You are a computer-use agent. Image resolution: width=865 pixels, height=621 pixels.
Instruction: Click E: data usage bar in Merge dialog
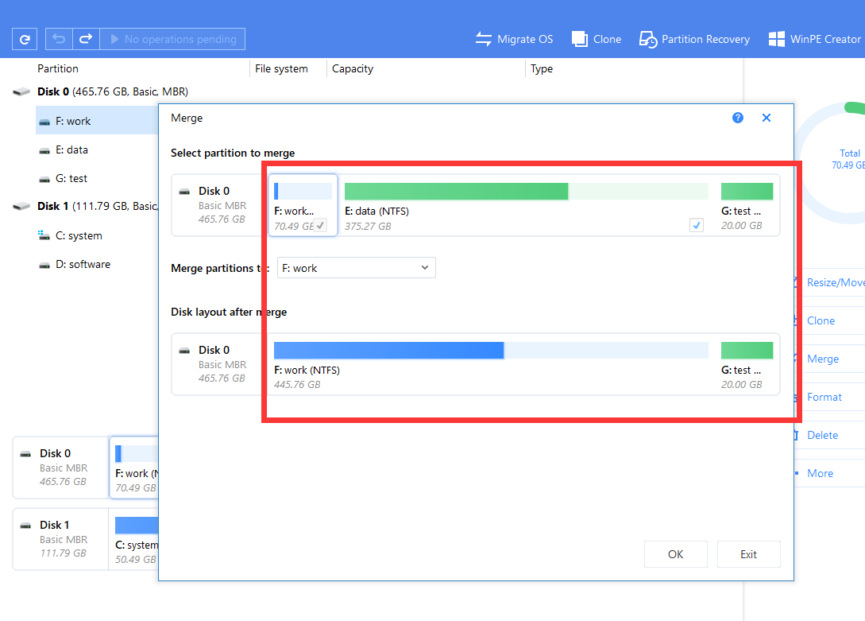(x=527, y=192)
